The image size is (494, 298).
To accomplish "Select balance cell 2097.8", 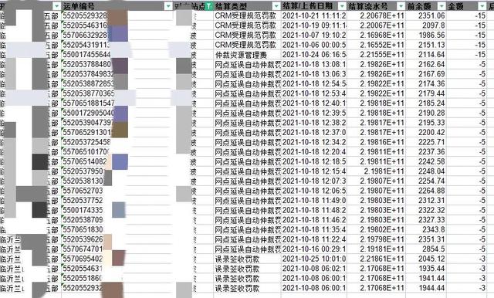I will tap(426, 25).
